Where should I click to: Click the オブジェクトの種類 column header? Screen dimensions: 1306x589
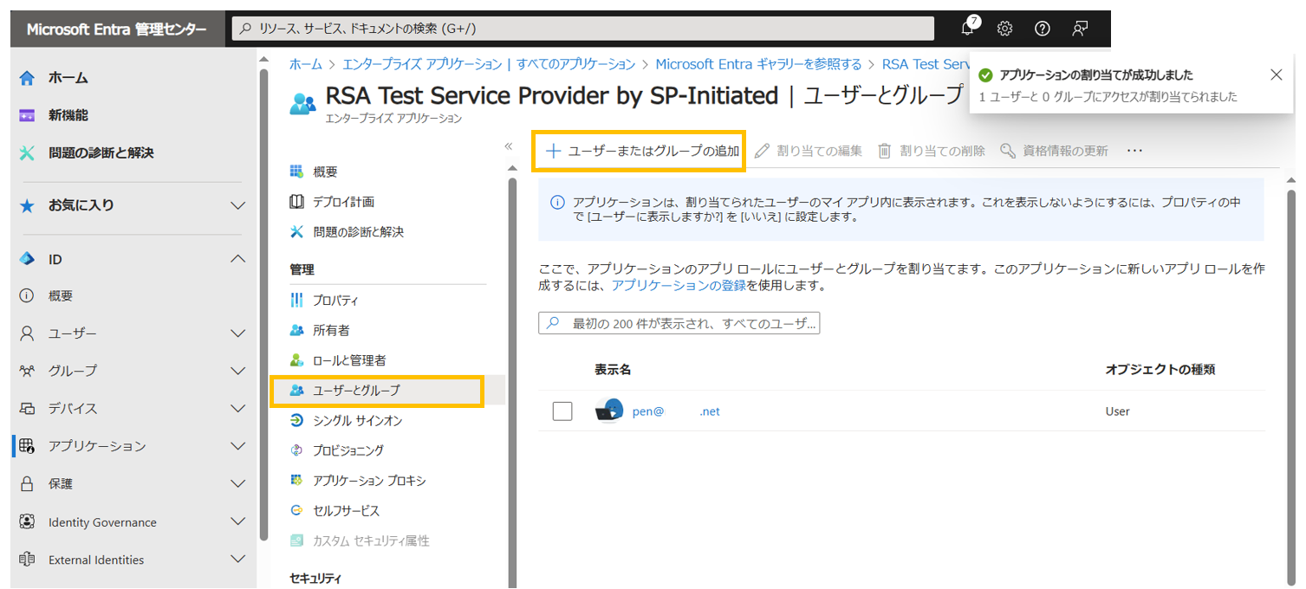[1160, 370]
